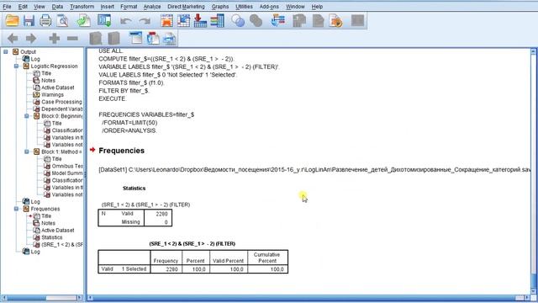This screenshot has height=303, width=538.
Task: Collapse the Block 1: Method branch
Action: click(27, 151)
